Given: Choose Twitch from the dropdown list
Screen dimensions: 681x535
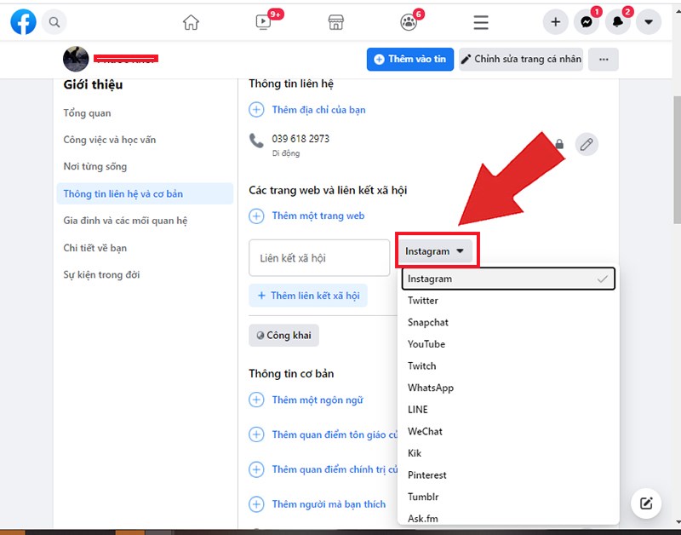Looking at the screenshot, I should pos(508,366).
